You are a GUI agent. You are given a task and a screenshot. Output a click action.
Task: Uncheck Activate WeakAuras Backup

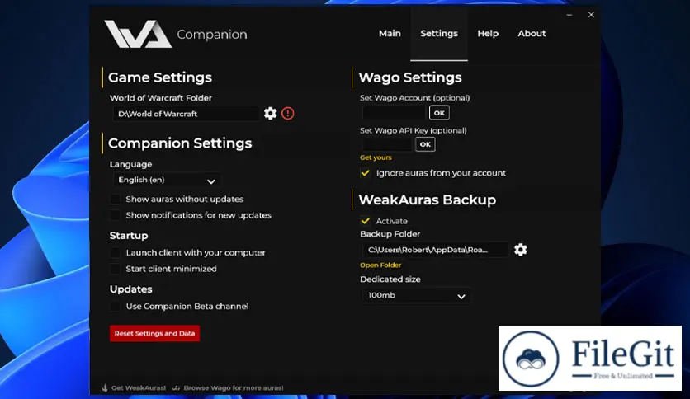(x=366, y=221)
